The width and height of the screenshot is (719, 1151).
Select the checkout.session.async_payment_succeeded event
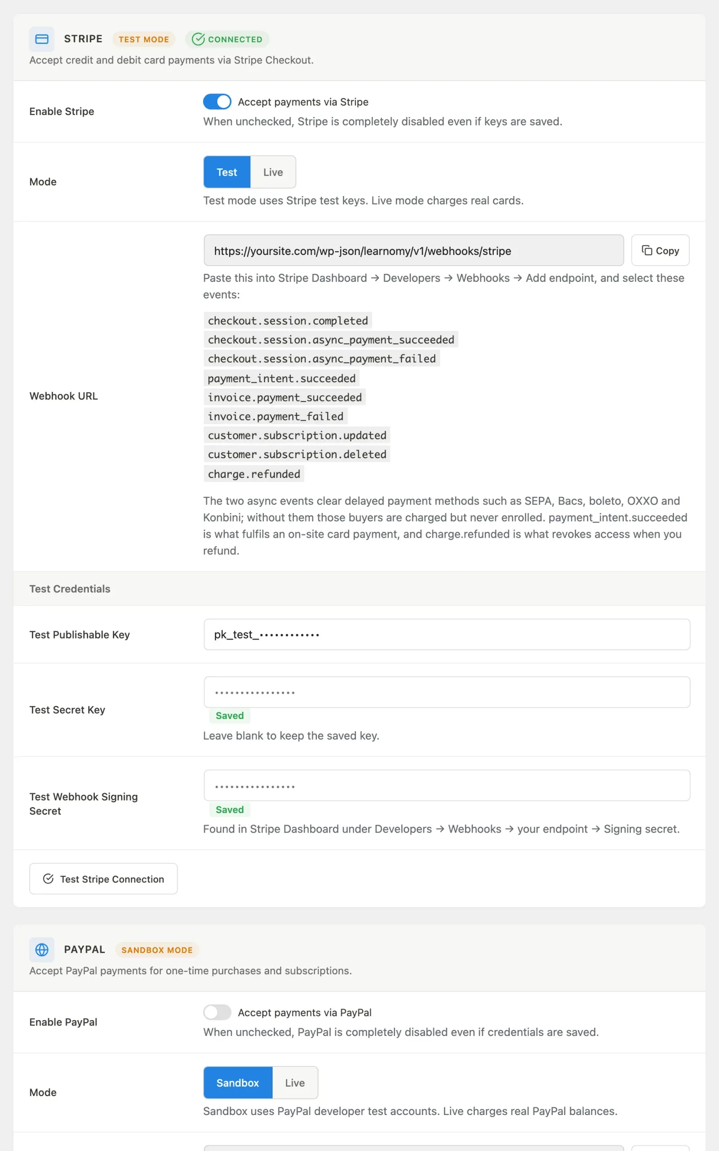(x=331, y=339)
